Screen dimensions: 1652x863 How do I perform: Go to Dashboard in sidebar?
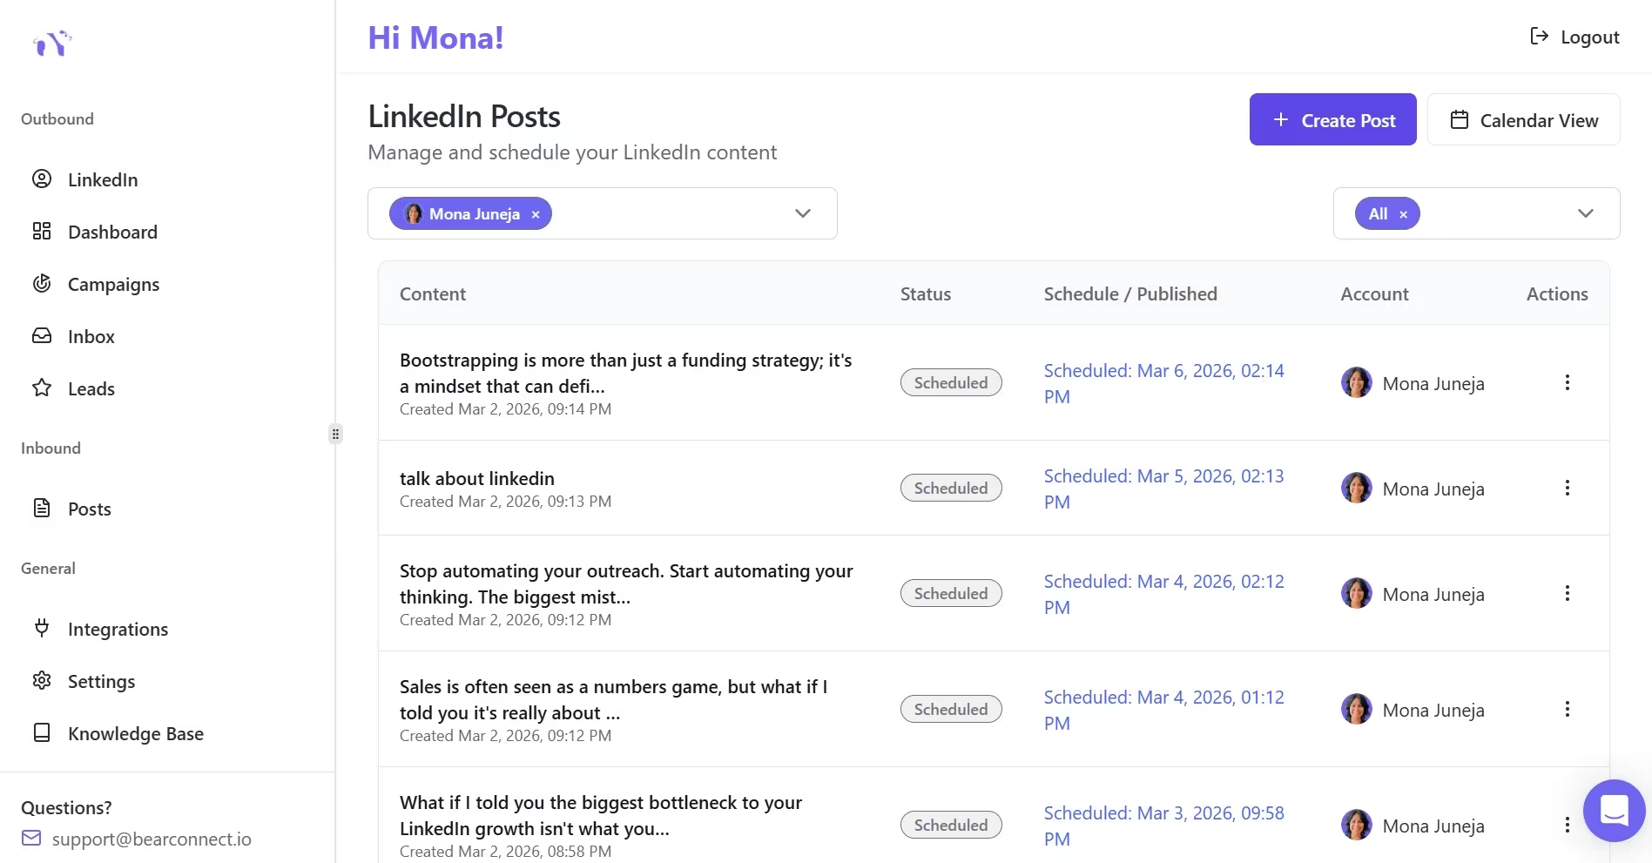click(x=112, y=232)
